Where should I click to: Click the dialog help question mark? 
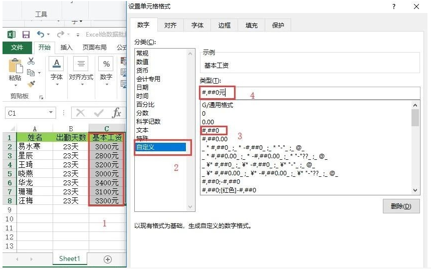pyautogui.click(x=394, y=7)
